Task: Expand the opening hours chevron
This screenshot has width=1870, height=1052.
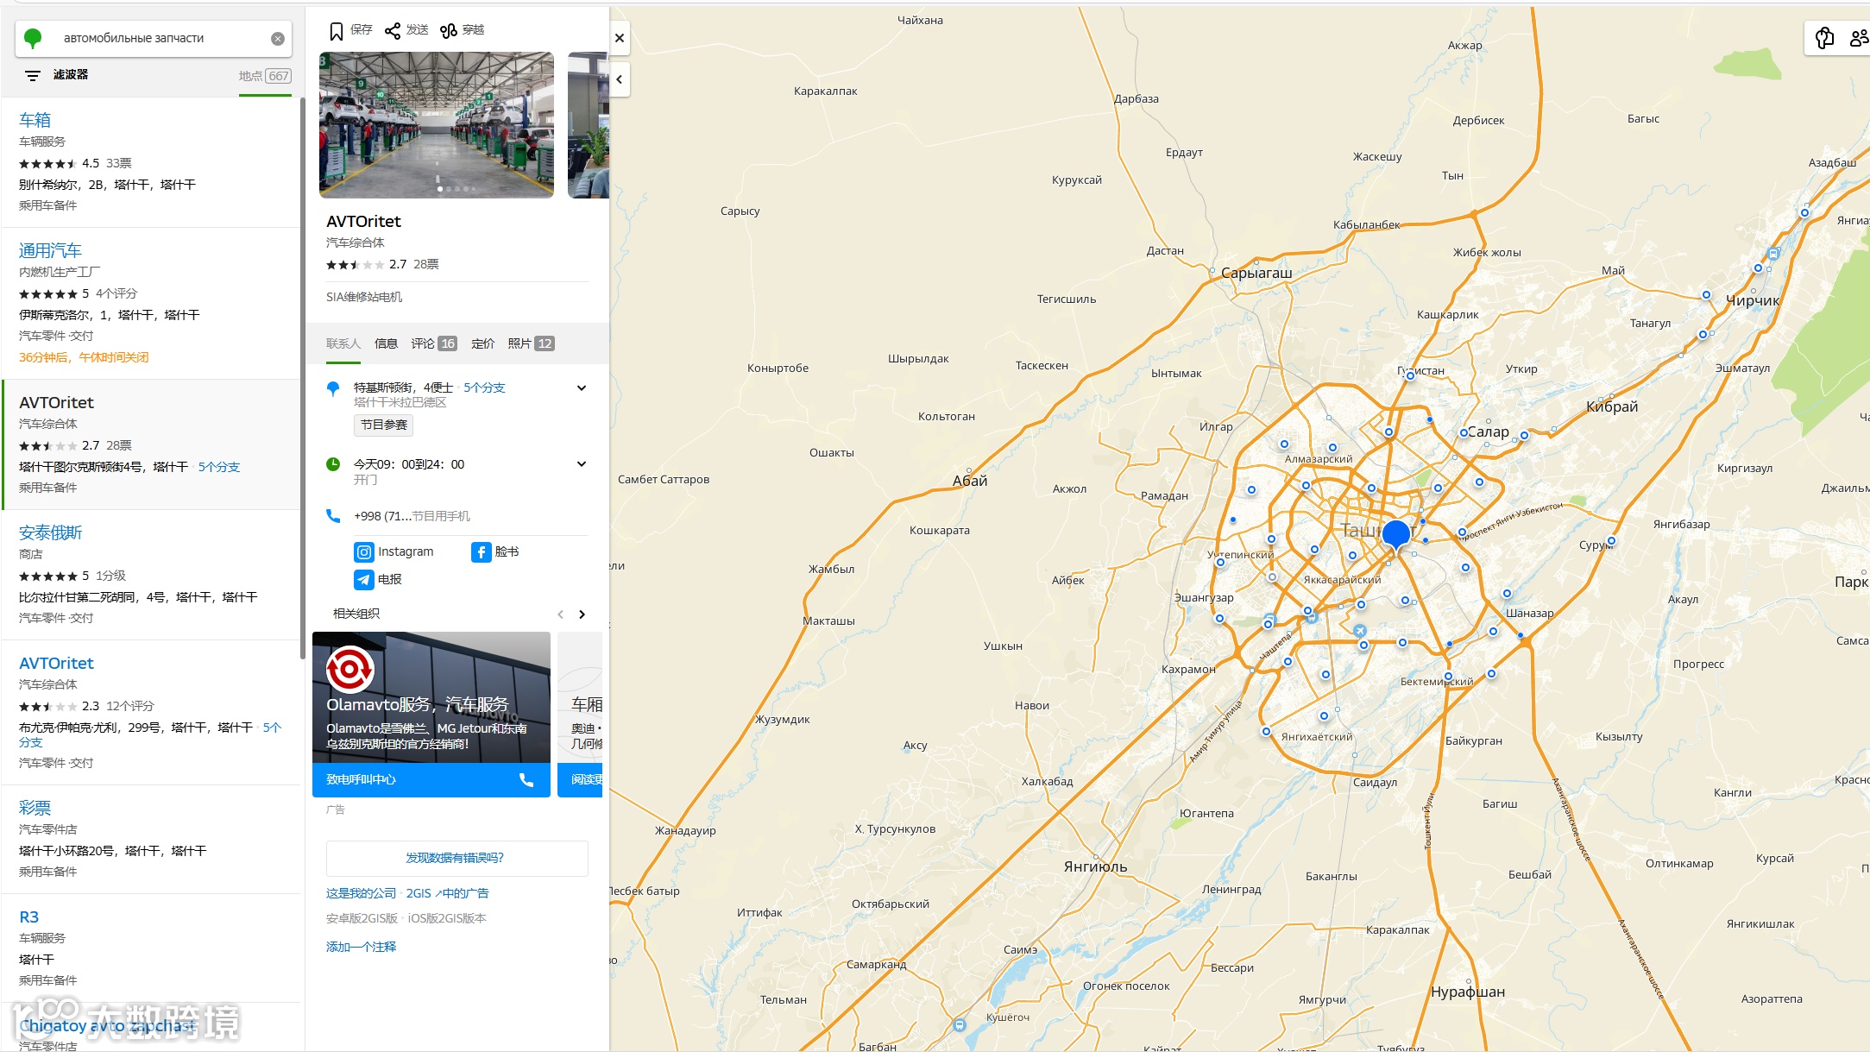Action: (582, 464)
